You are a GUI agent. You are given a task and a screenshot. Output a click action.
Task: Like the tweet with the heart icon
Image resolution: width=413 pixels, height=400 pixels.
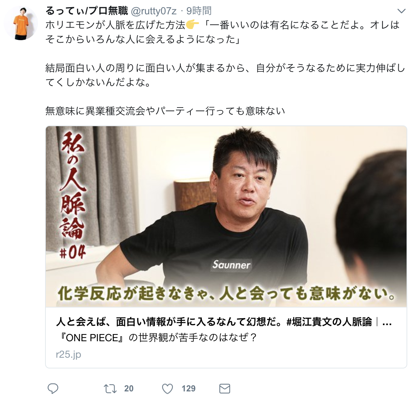coord(167,389)
